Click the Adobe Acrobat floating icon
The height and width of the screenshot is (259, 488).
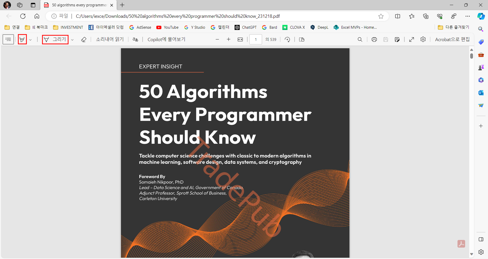[461, 244]
